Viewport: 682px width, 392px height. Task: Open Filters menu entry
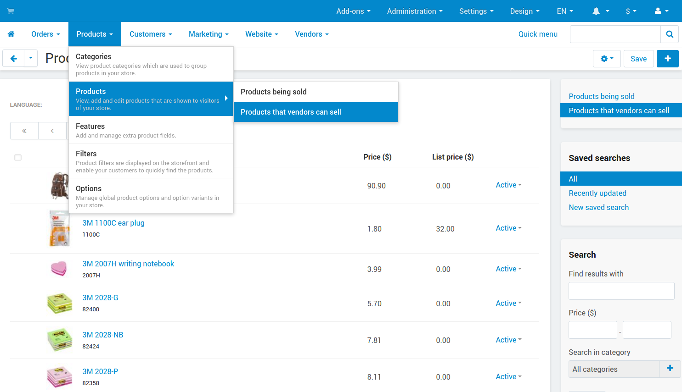[x=151, y=161]
